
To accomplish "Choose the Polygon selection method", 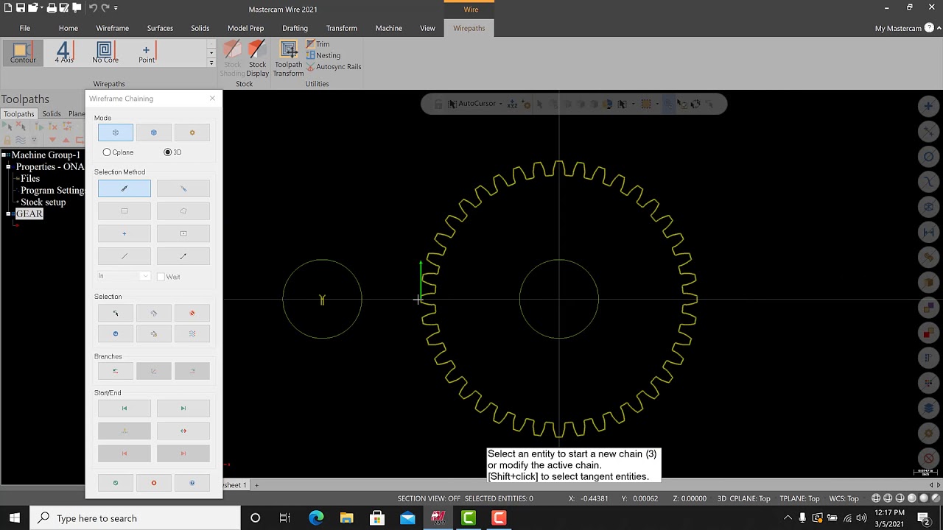I will click(183, 211).
